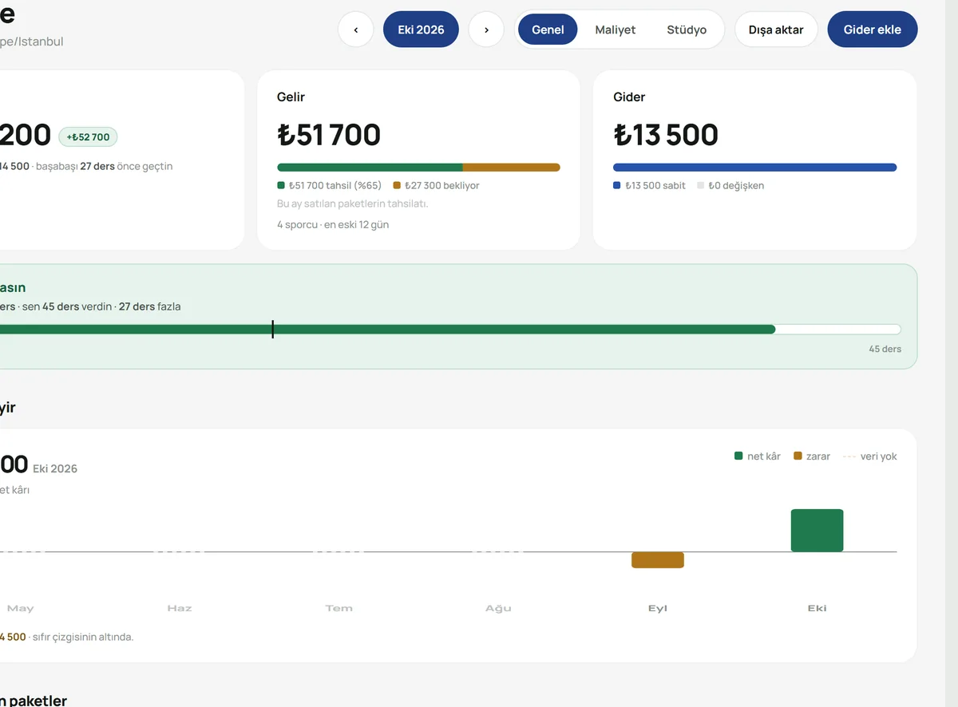The height and width of the screenshot is (707, 958).
Task: Click the green Eki profit bar in the chart
Action: [x=817, y=531]
